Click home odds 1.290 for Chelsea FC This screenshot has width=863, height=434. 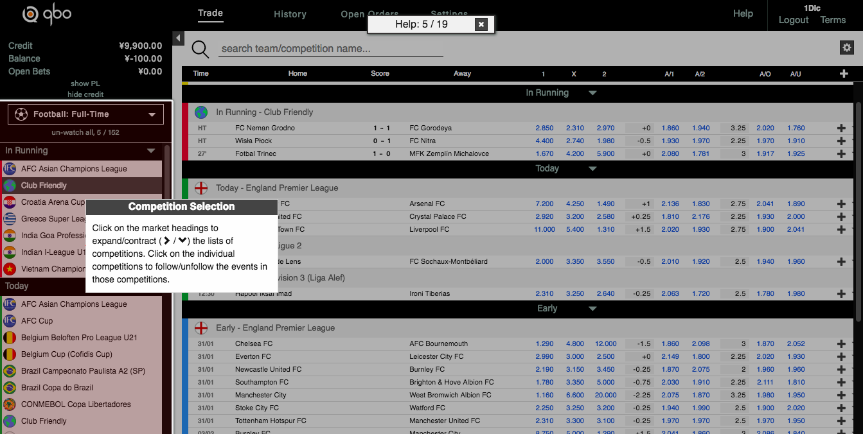(x=544, y=344)
